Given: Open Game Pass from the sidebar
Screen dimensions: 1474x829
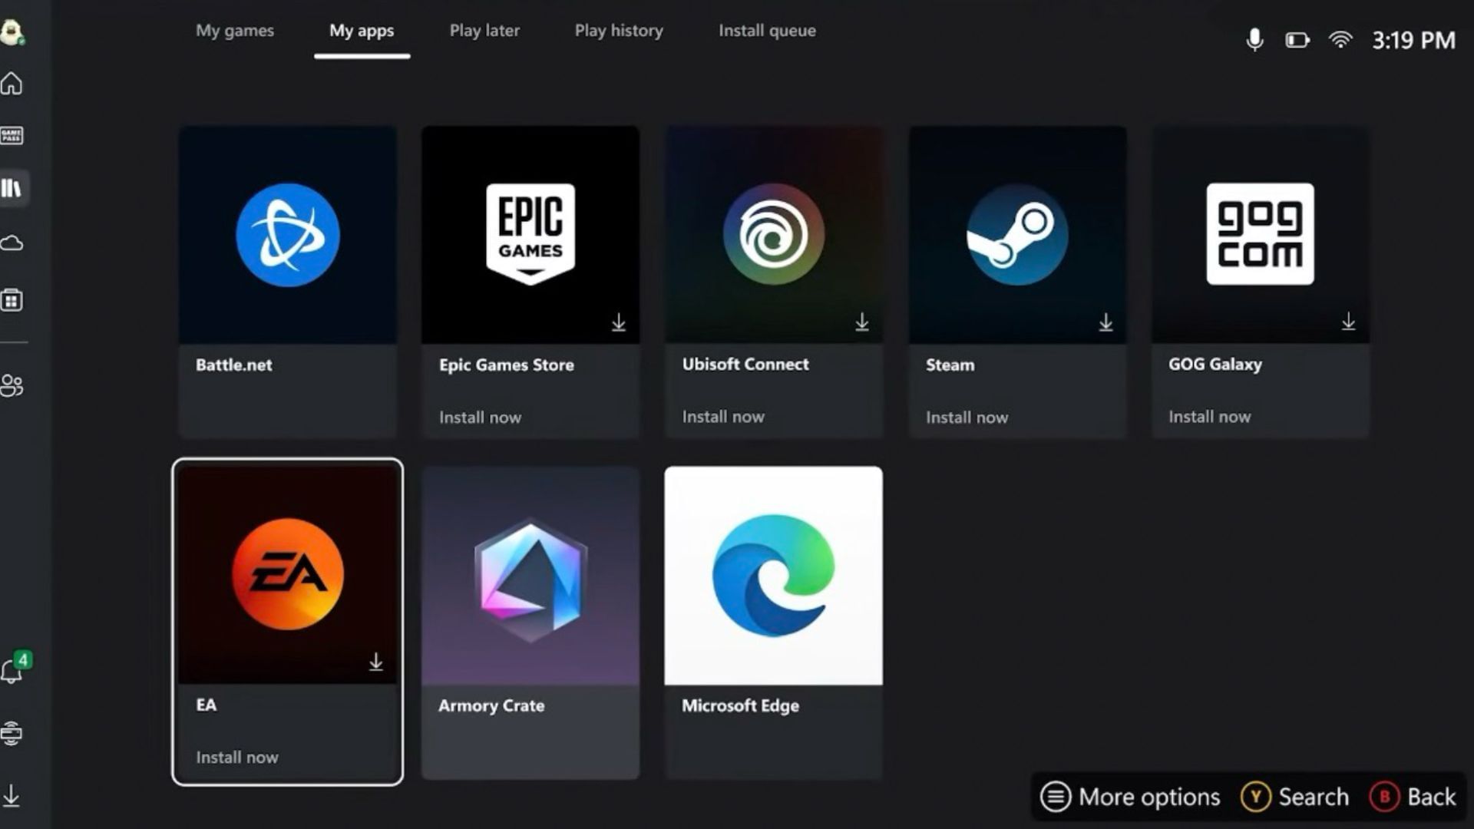Looking at the screenshot, I should pyautogui.click(x=12, y=136).
